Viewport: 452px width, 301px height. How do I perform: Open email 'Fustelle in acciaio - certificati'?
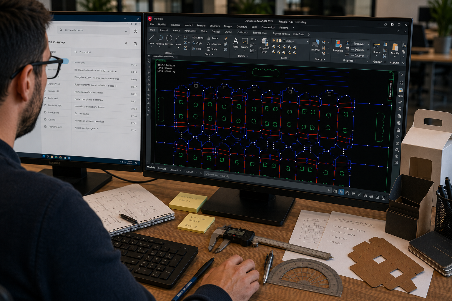[x=105, y=122]
